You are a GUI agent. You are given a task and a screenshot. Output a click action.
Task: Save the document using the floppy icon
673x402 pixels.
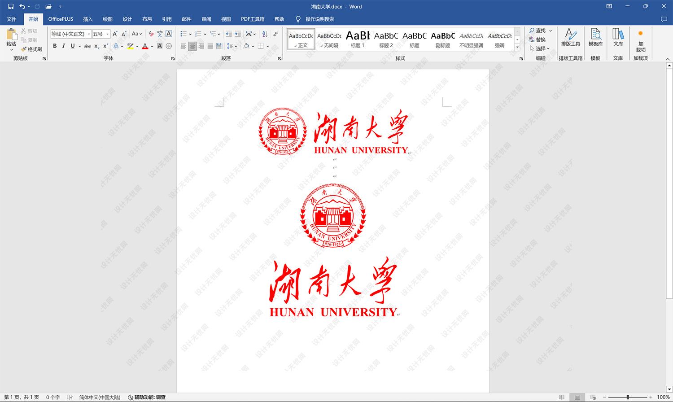click(x=11, y=7)
